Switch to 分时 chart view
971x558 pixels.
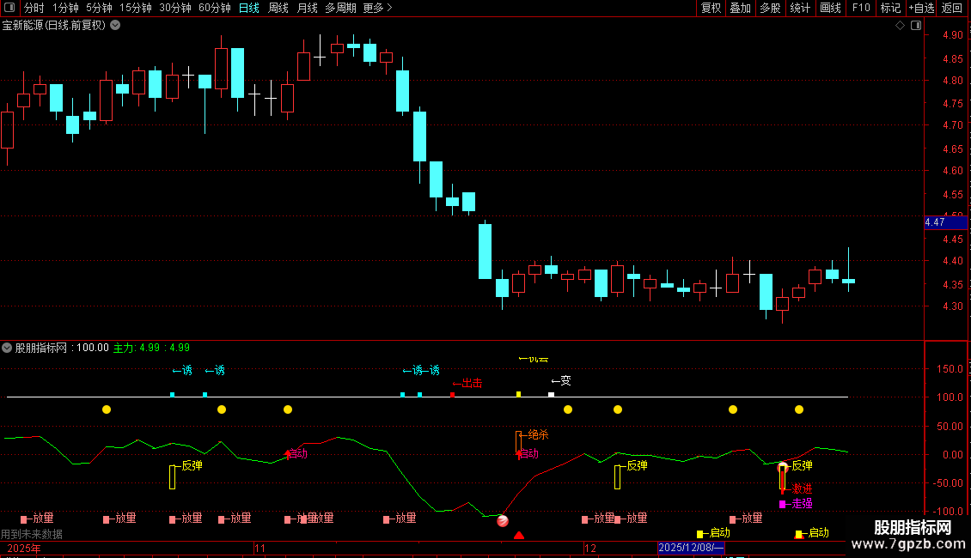pos(34,8)
